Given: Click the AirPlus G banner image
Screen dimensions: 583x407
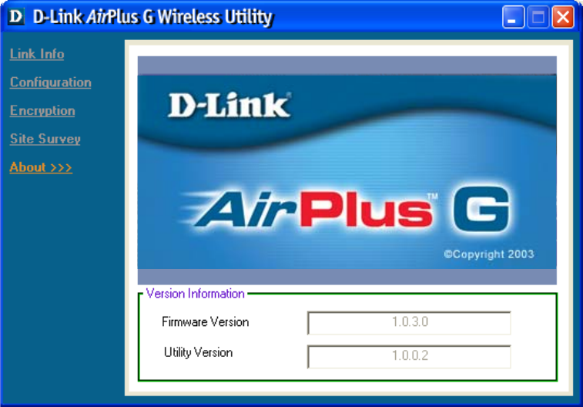Looking at the screenshot, I should [x=347, y=170].
